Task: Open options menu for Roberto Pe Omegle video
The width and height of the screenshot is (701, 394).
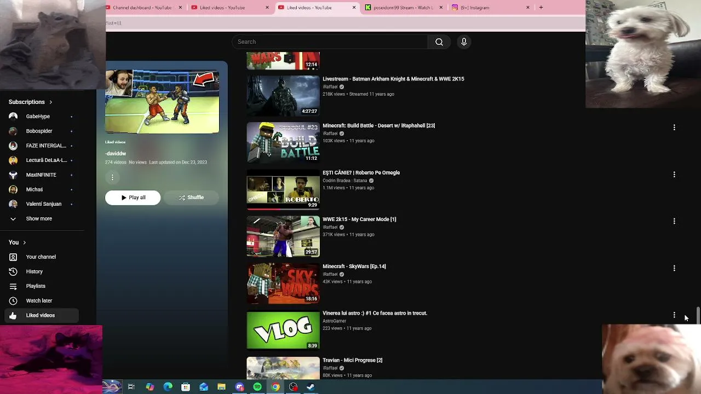Action: pos(674,175)
